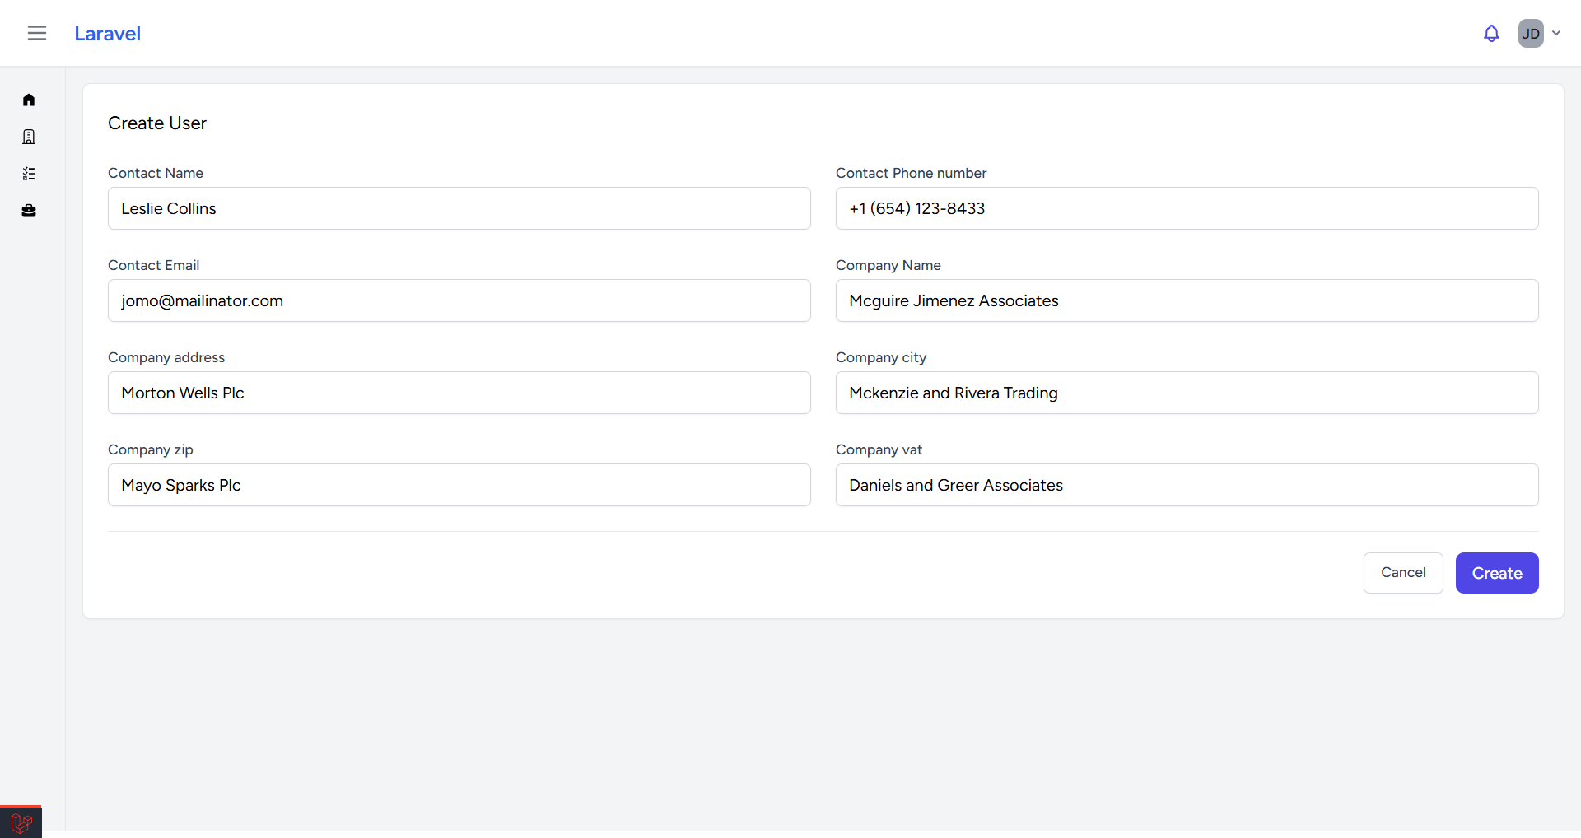Click the Company address label
This screenshot has width=1581, height=838.
166,357
